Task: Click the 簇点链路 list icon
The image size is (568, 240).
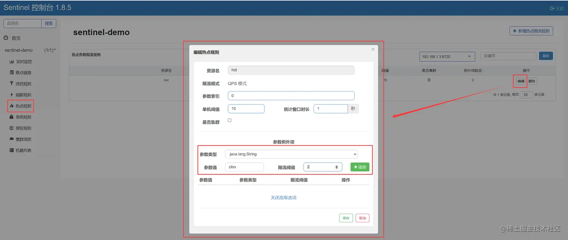Action: pos(12,72)
